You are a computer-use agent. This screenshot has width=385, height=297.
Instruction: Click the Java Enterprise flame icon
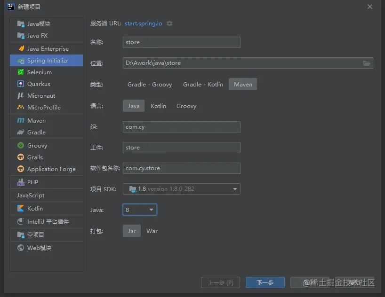21,48
